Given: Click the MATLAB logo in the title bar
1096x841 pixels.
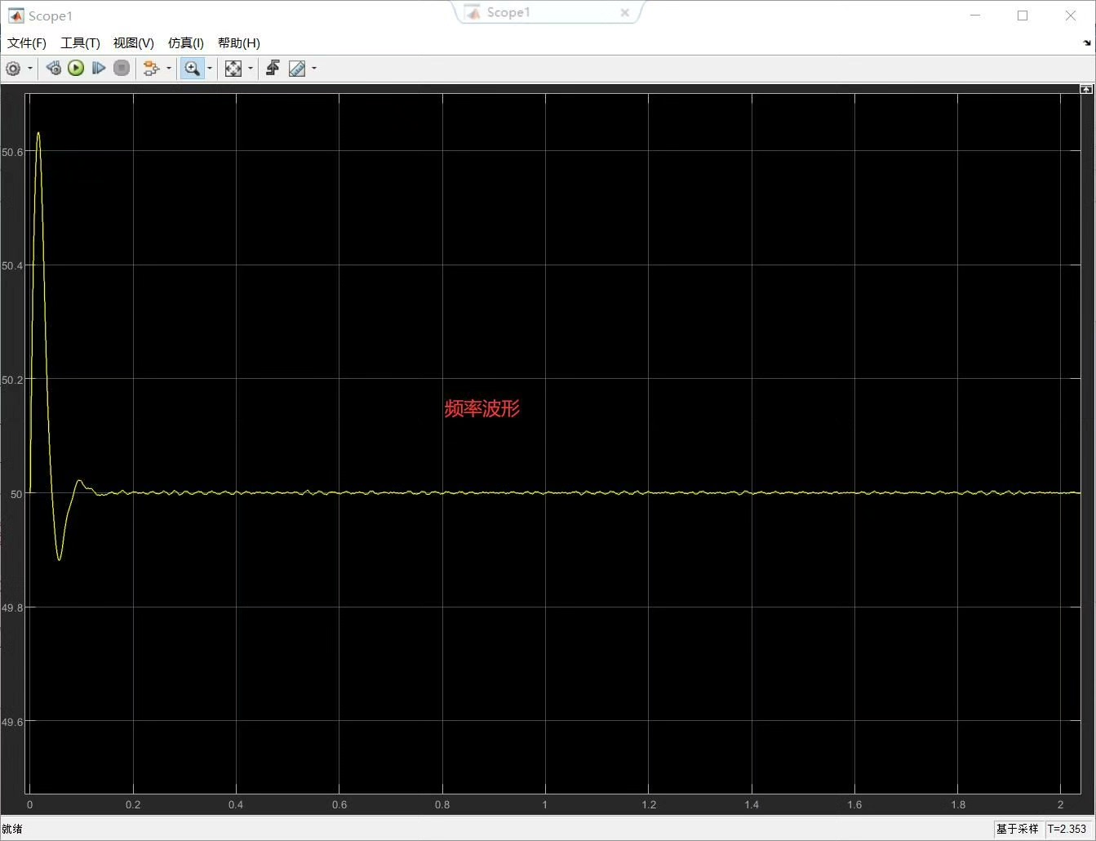Looking at the screenshot, I should pyautogui.click(x=16, y=16).
